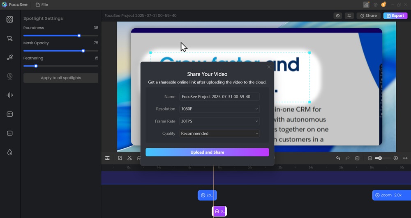Click the Feathering value 15
Screen dimensions: 411x218
pyautogui.click(x=97, y=58)
